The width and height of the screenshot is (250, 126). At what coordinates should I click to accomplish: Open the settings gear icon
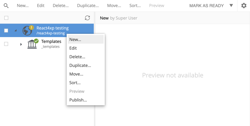(x=244, y=6)
